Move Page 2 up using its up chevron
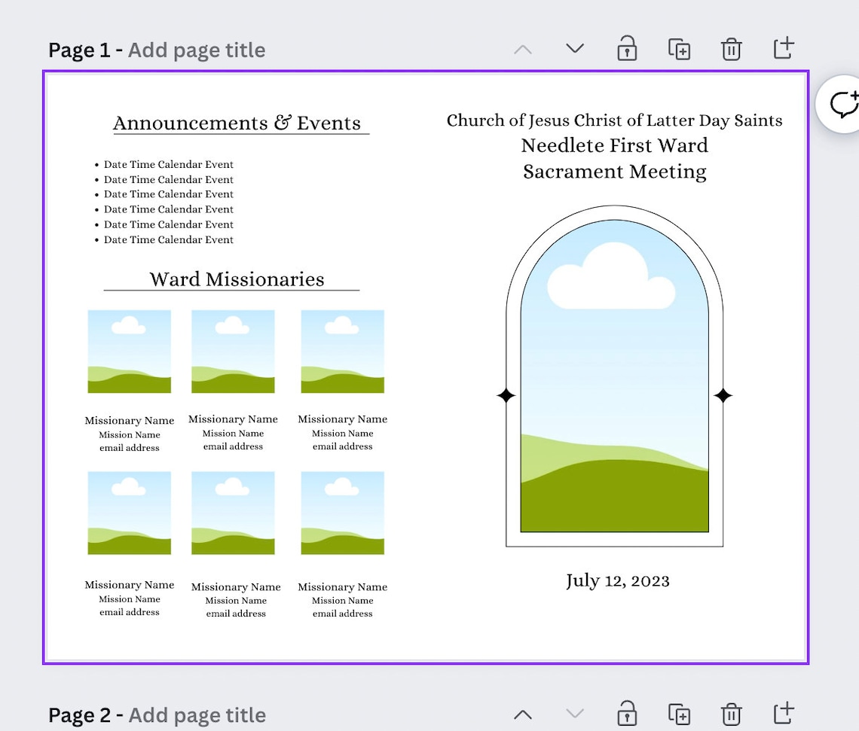The image size is (859, 731). (x=523, y=714)
